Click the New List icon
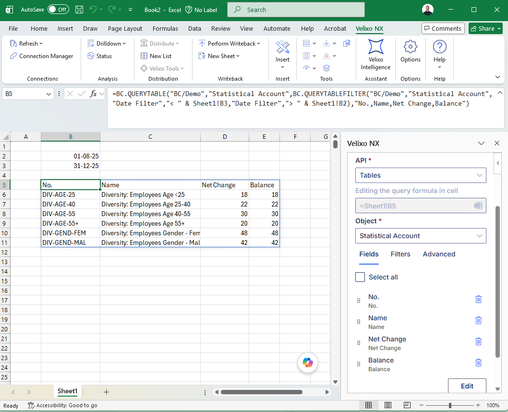The image size is (508, 412). click(x=144, y=56)
